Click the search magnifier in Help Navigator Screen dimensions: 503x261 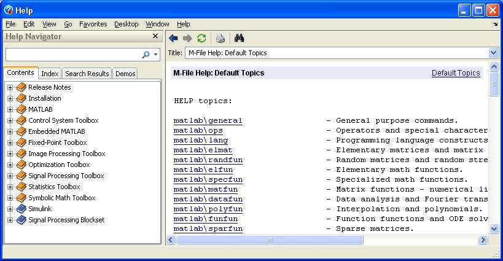(146, 55)
